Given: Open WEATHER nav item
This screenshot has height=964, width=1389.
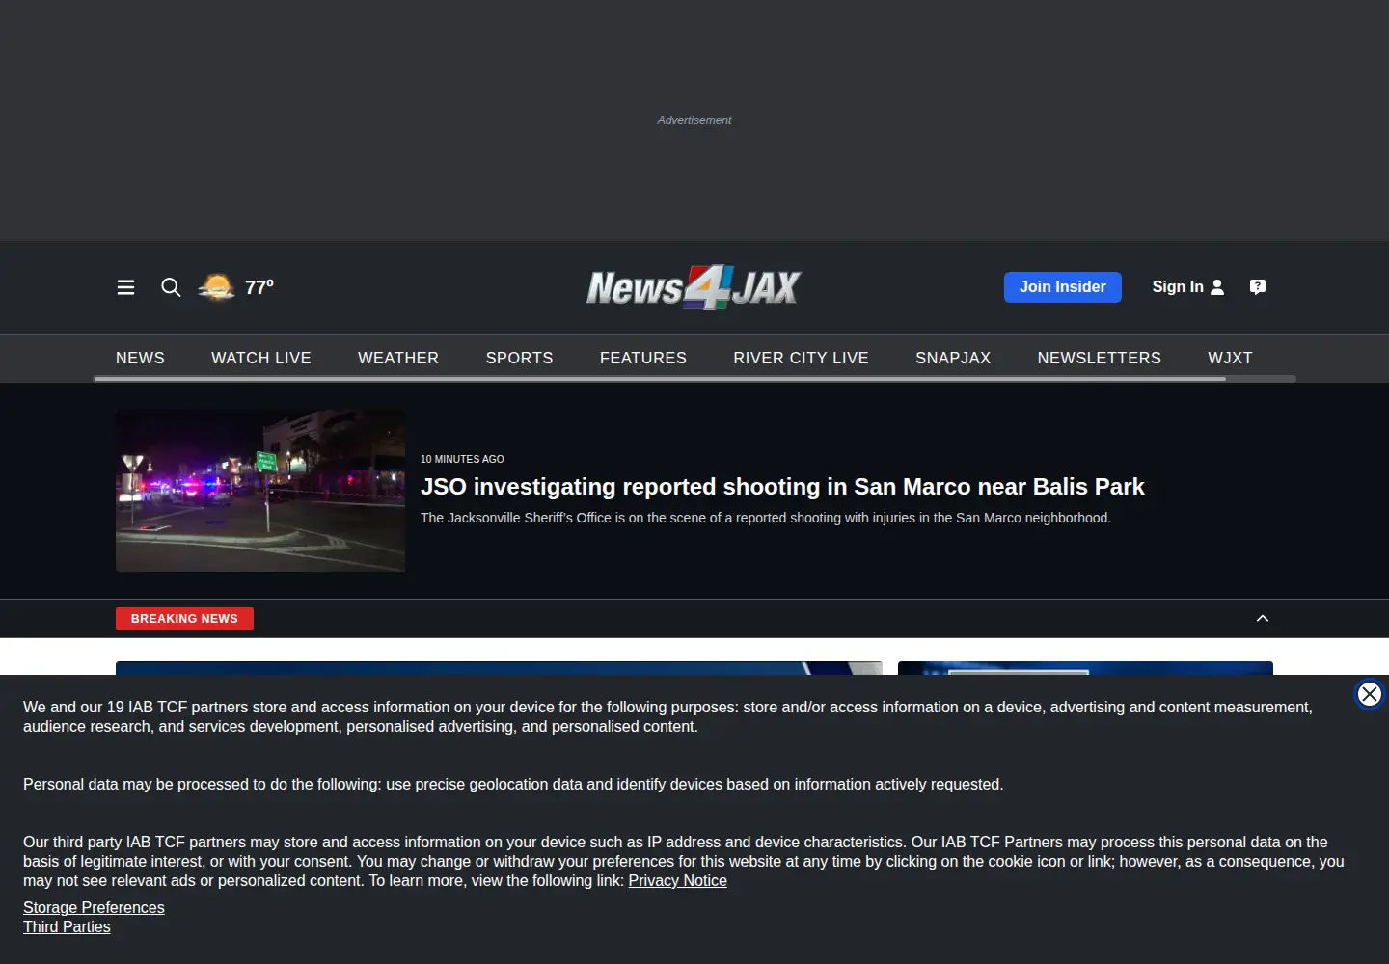Looking at the screenshot, I should pyautogui.click(x=398, y=358).
